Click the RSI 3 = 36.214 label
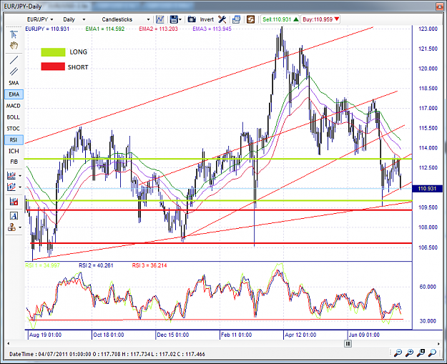447x364 pixels. 149,265
